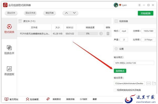158x104 pixels.
Task: Click the VIP diamond badge beside Lyan
Action: 120,5
